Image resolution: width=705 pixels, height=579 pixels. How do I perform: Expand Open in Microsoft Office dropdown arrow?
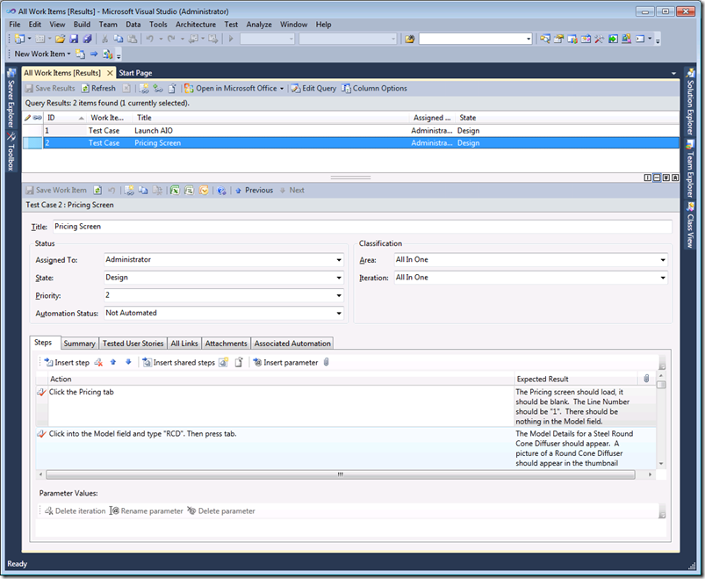pyautogui.click(x=282, y=89)
